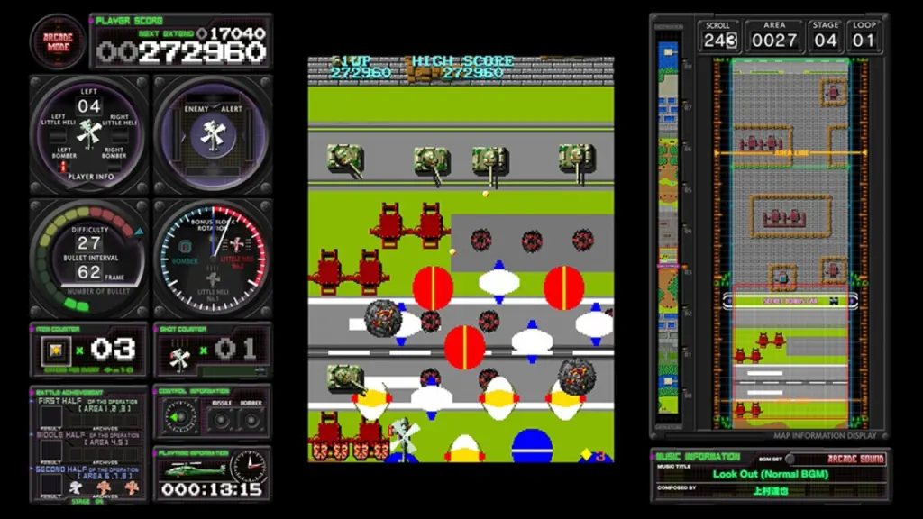This screenshot has height=519, width=923.
Task: Click the Shot Counter green power bar
Action: point(229,371)
